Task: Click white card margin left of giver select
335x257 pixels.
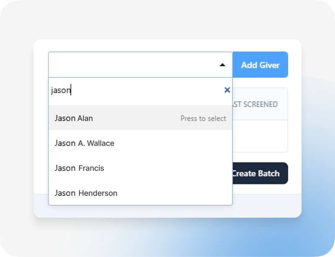Action: click(x=41, y=118)
